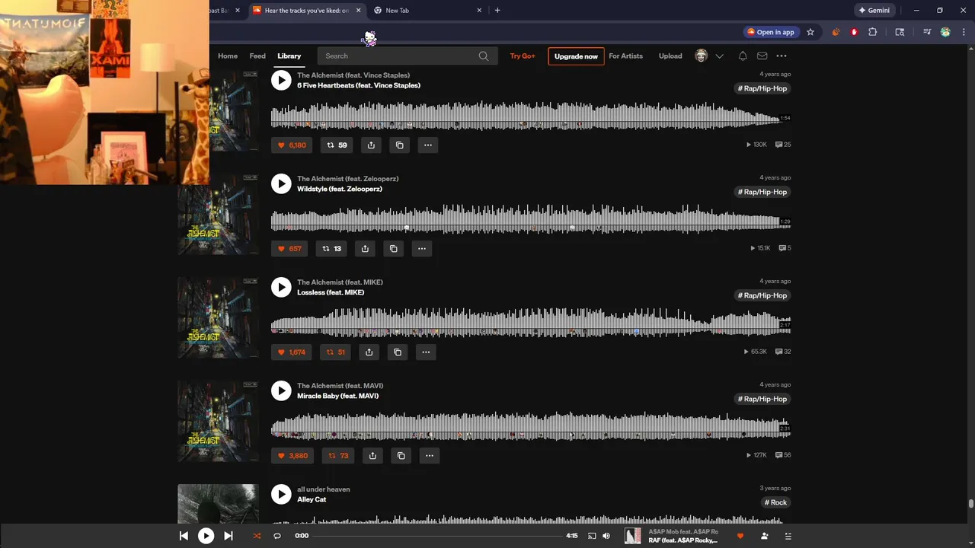Open Chrome three-dot menu
This screenshot has width=975, height=548.
point(964,32)
